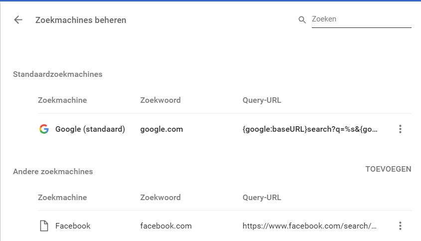Viewport: 421px width, 241px height.
Task: Open three-dot menu for Facebook row
Action: click(x=400, y=226)
